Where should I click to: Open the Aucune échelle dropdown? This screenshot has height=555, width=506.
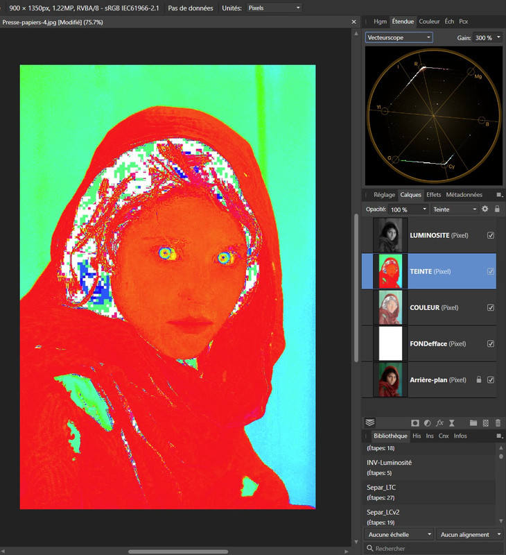click(x=399, y=534)
